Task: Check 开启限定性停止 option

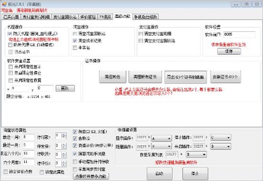Action: pyautogui.click(x=11, y=73)
